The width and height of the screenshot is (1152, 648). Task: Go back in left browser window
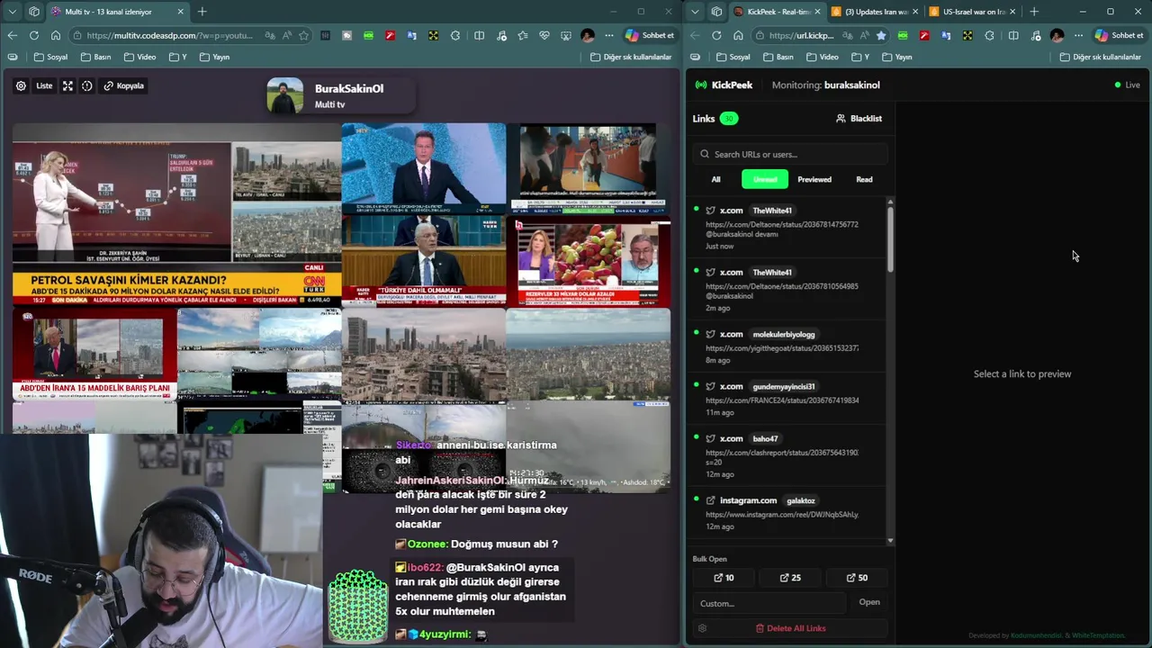coord(13,35)
